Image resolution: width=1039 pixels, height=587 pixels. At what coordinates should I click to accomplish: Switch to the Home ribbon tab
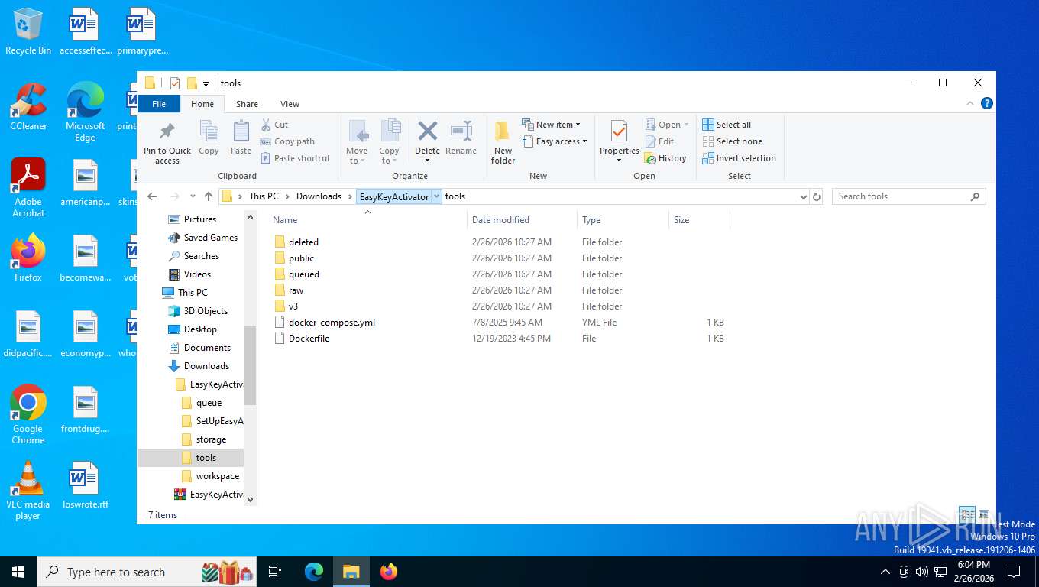pos(202,104)
